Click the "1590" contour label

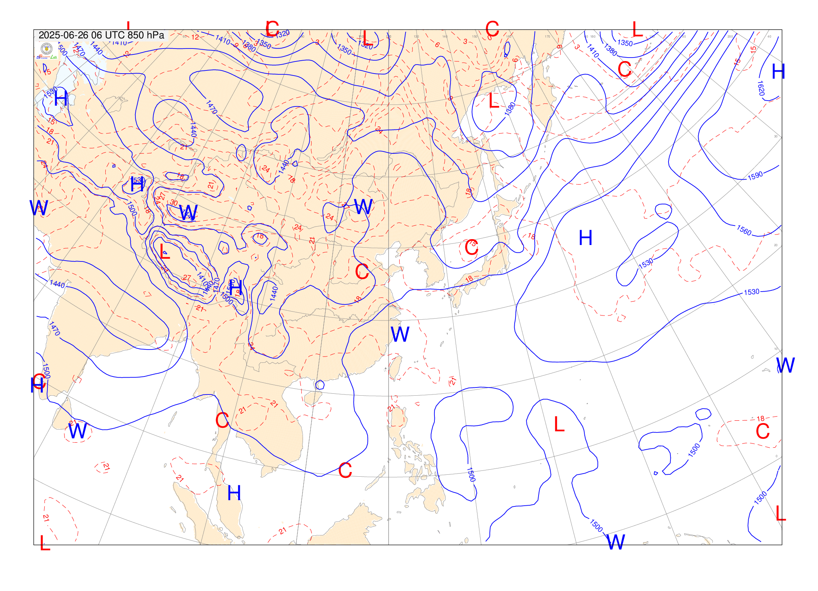pos(755,175)
